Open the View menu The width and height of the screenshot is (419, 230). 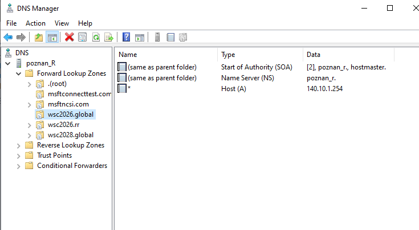coord(62,23)
